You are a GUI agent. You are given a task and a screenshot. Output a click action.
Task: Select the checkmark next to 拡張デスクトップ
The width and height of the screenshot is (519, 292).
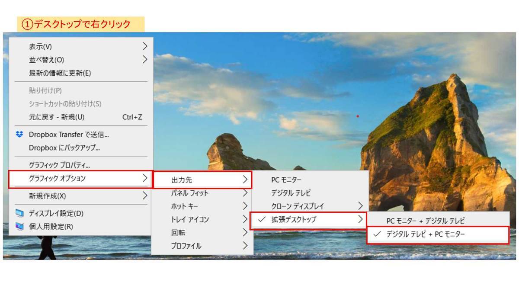(261, 220)
